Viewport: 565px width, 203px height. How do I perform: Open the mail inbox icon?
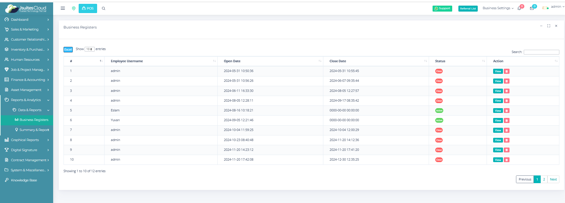pos(532,8)
